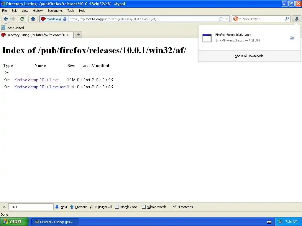Screen dimensions: 302x226
Task: Find Next match with the down arrow
Action: click(61, 207)
